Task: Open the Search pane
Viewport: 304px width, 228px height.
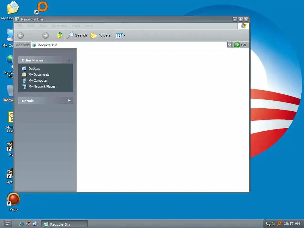Action: tap(77, 35)
